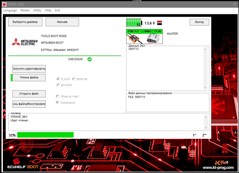Click the KT200 app icon in title bar
Screen dimensions: 239x173
click(x=4, y=4)
